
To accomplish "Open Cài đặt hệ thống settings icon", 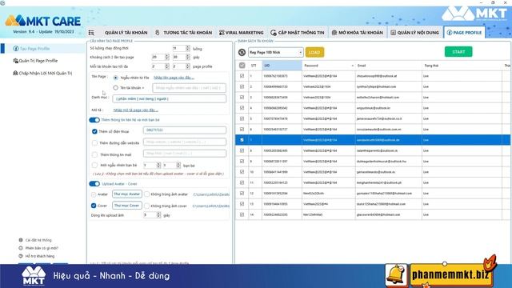I will [x=21, y=240].
